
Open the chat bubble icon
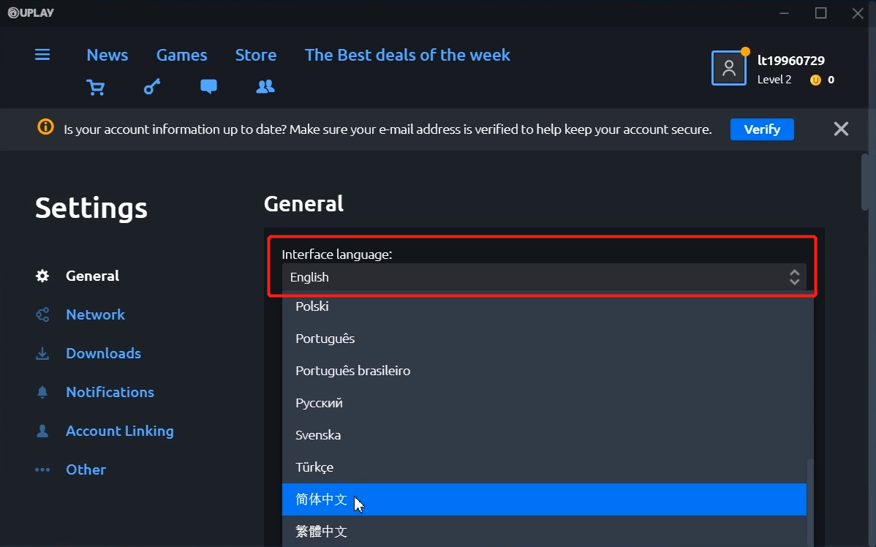pyautogui.click(x=208, y=87)
